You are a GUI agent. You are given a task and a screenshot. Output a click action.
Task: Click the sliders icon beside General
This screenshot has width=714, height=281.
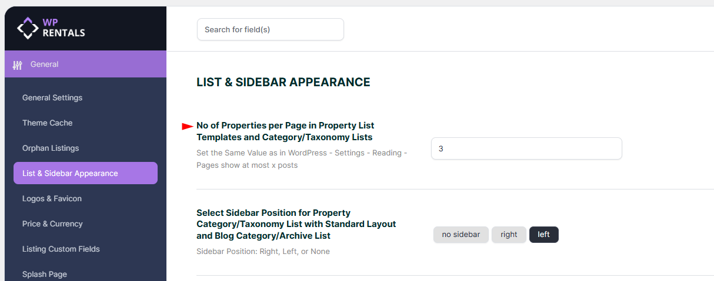pos(18,65)
